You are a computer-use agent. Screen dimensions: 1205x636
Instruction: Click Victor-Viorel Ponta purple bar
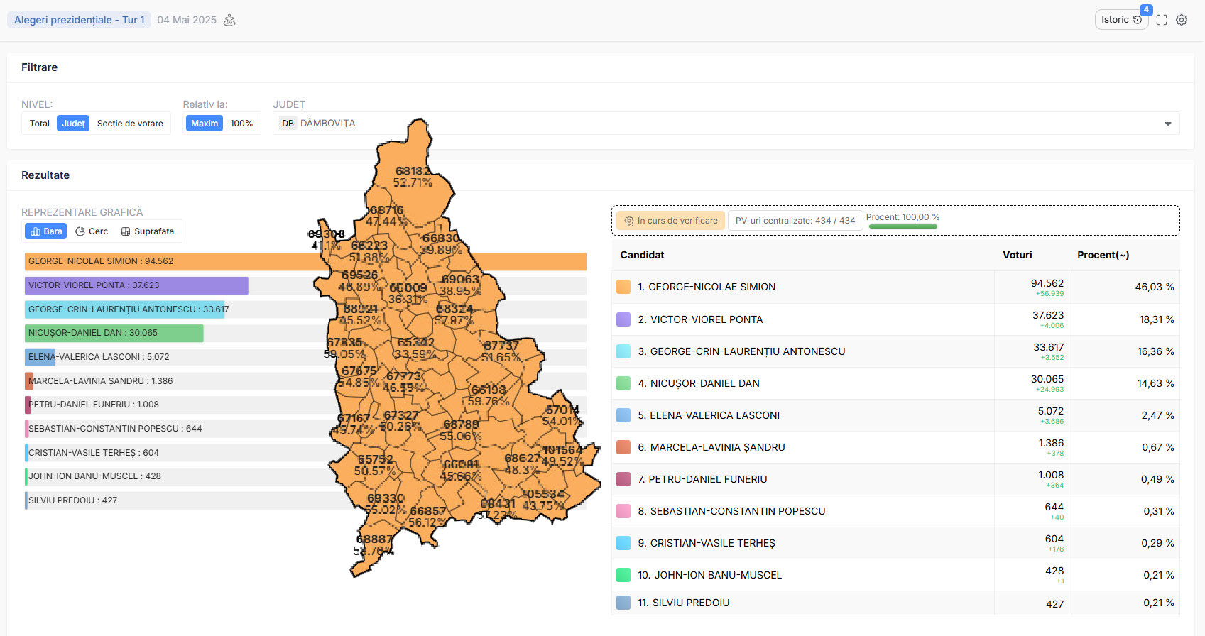click(136, 285)
